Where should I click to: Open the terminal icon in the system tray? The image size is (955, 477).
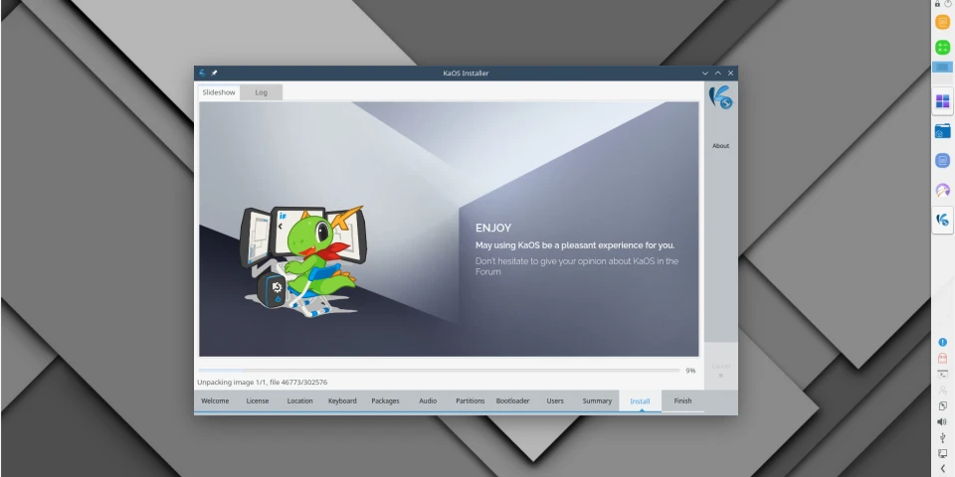pos(942,374)
